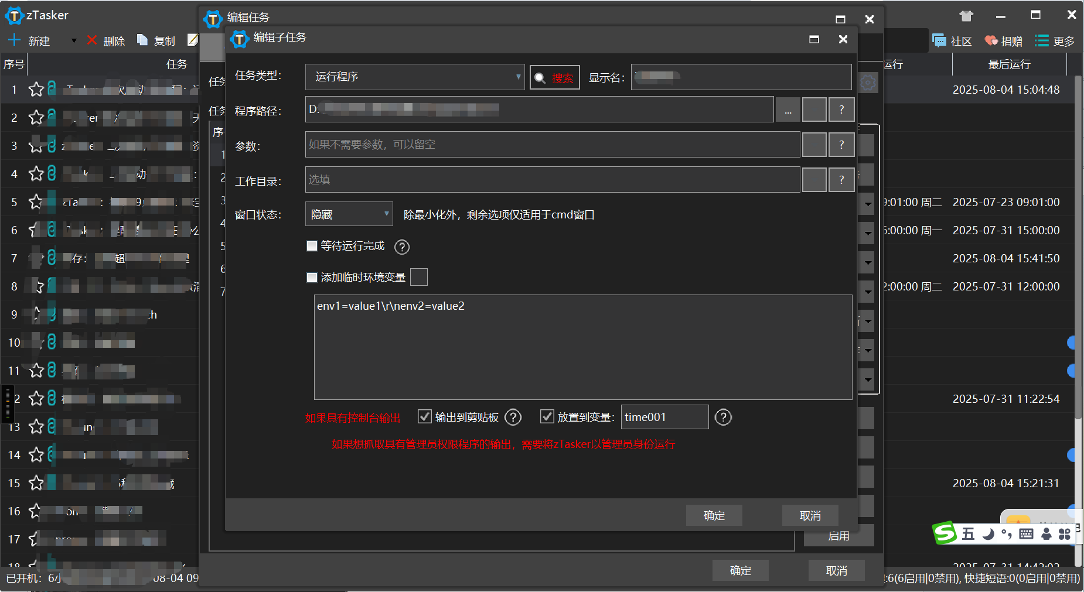
Task: Uncheck the 输出到剪贴板 checkbox
Action: coord(425,416)
